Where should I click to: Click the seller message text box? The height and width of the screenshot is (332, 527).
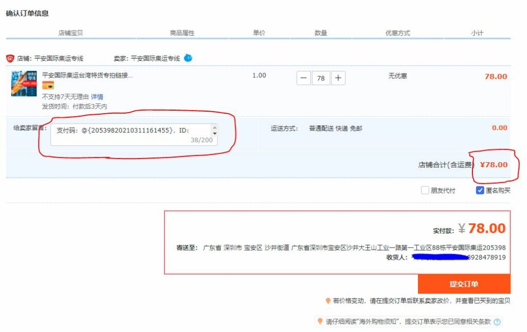(x=134, y=134)
